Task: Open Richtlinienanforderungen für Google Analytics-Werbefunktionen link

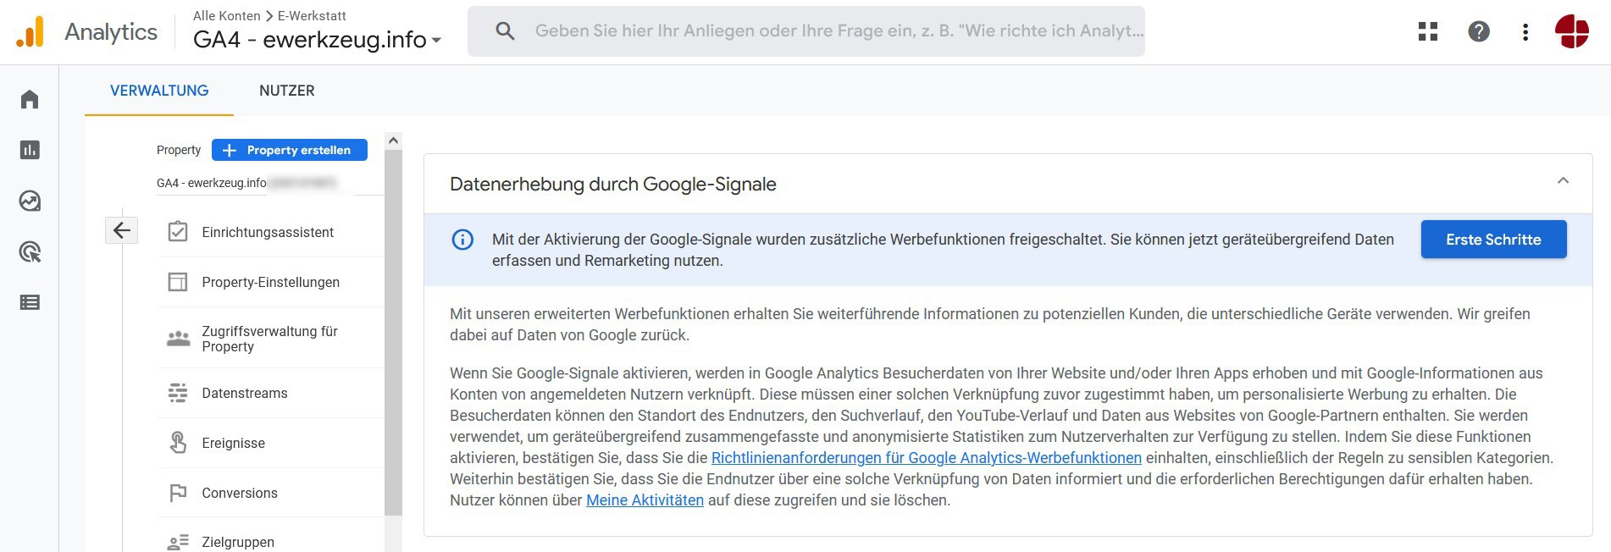Action: (927, 458)
